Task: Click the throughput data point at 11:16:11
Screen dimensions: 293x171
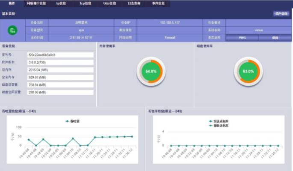Action: coord(95,137)
